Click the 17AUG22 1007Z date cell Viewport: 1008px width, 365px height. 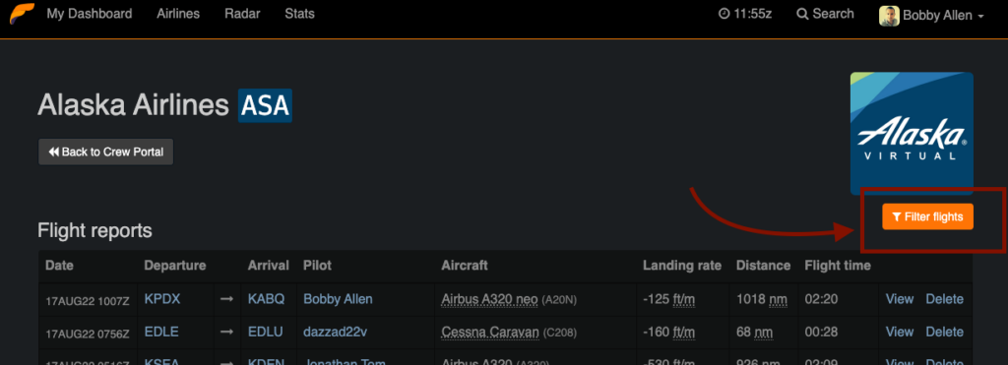88,300
